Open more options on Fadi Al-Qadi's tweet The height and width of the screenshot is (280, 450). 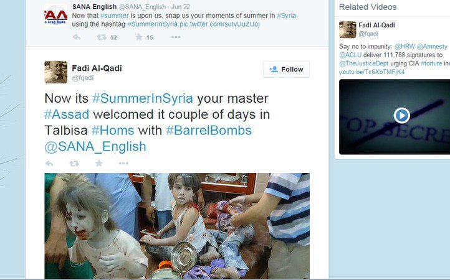point(123,164)
